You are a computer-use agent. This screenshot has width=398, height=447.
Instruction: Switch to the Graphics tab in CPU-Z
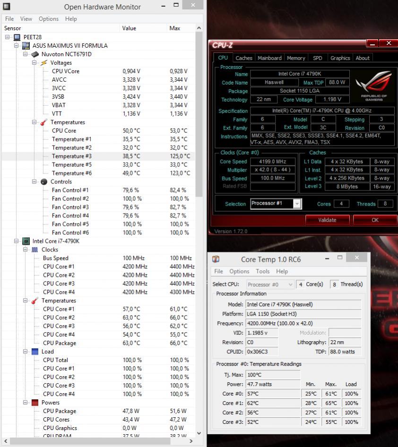pyautogui.click(x=340, y=58)
